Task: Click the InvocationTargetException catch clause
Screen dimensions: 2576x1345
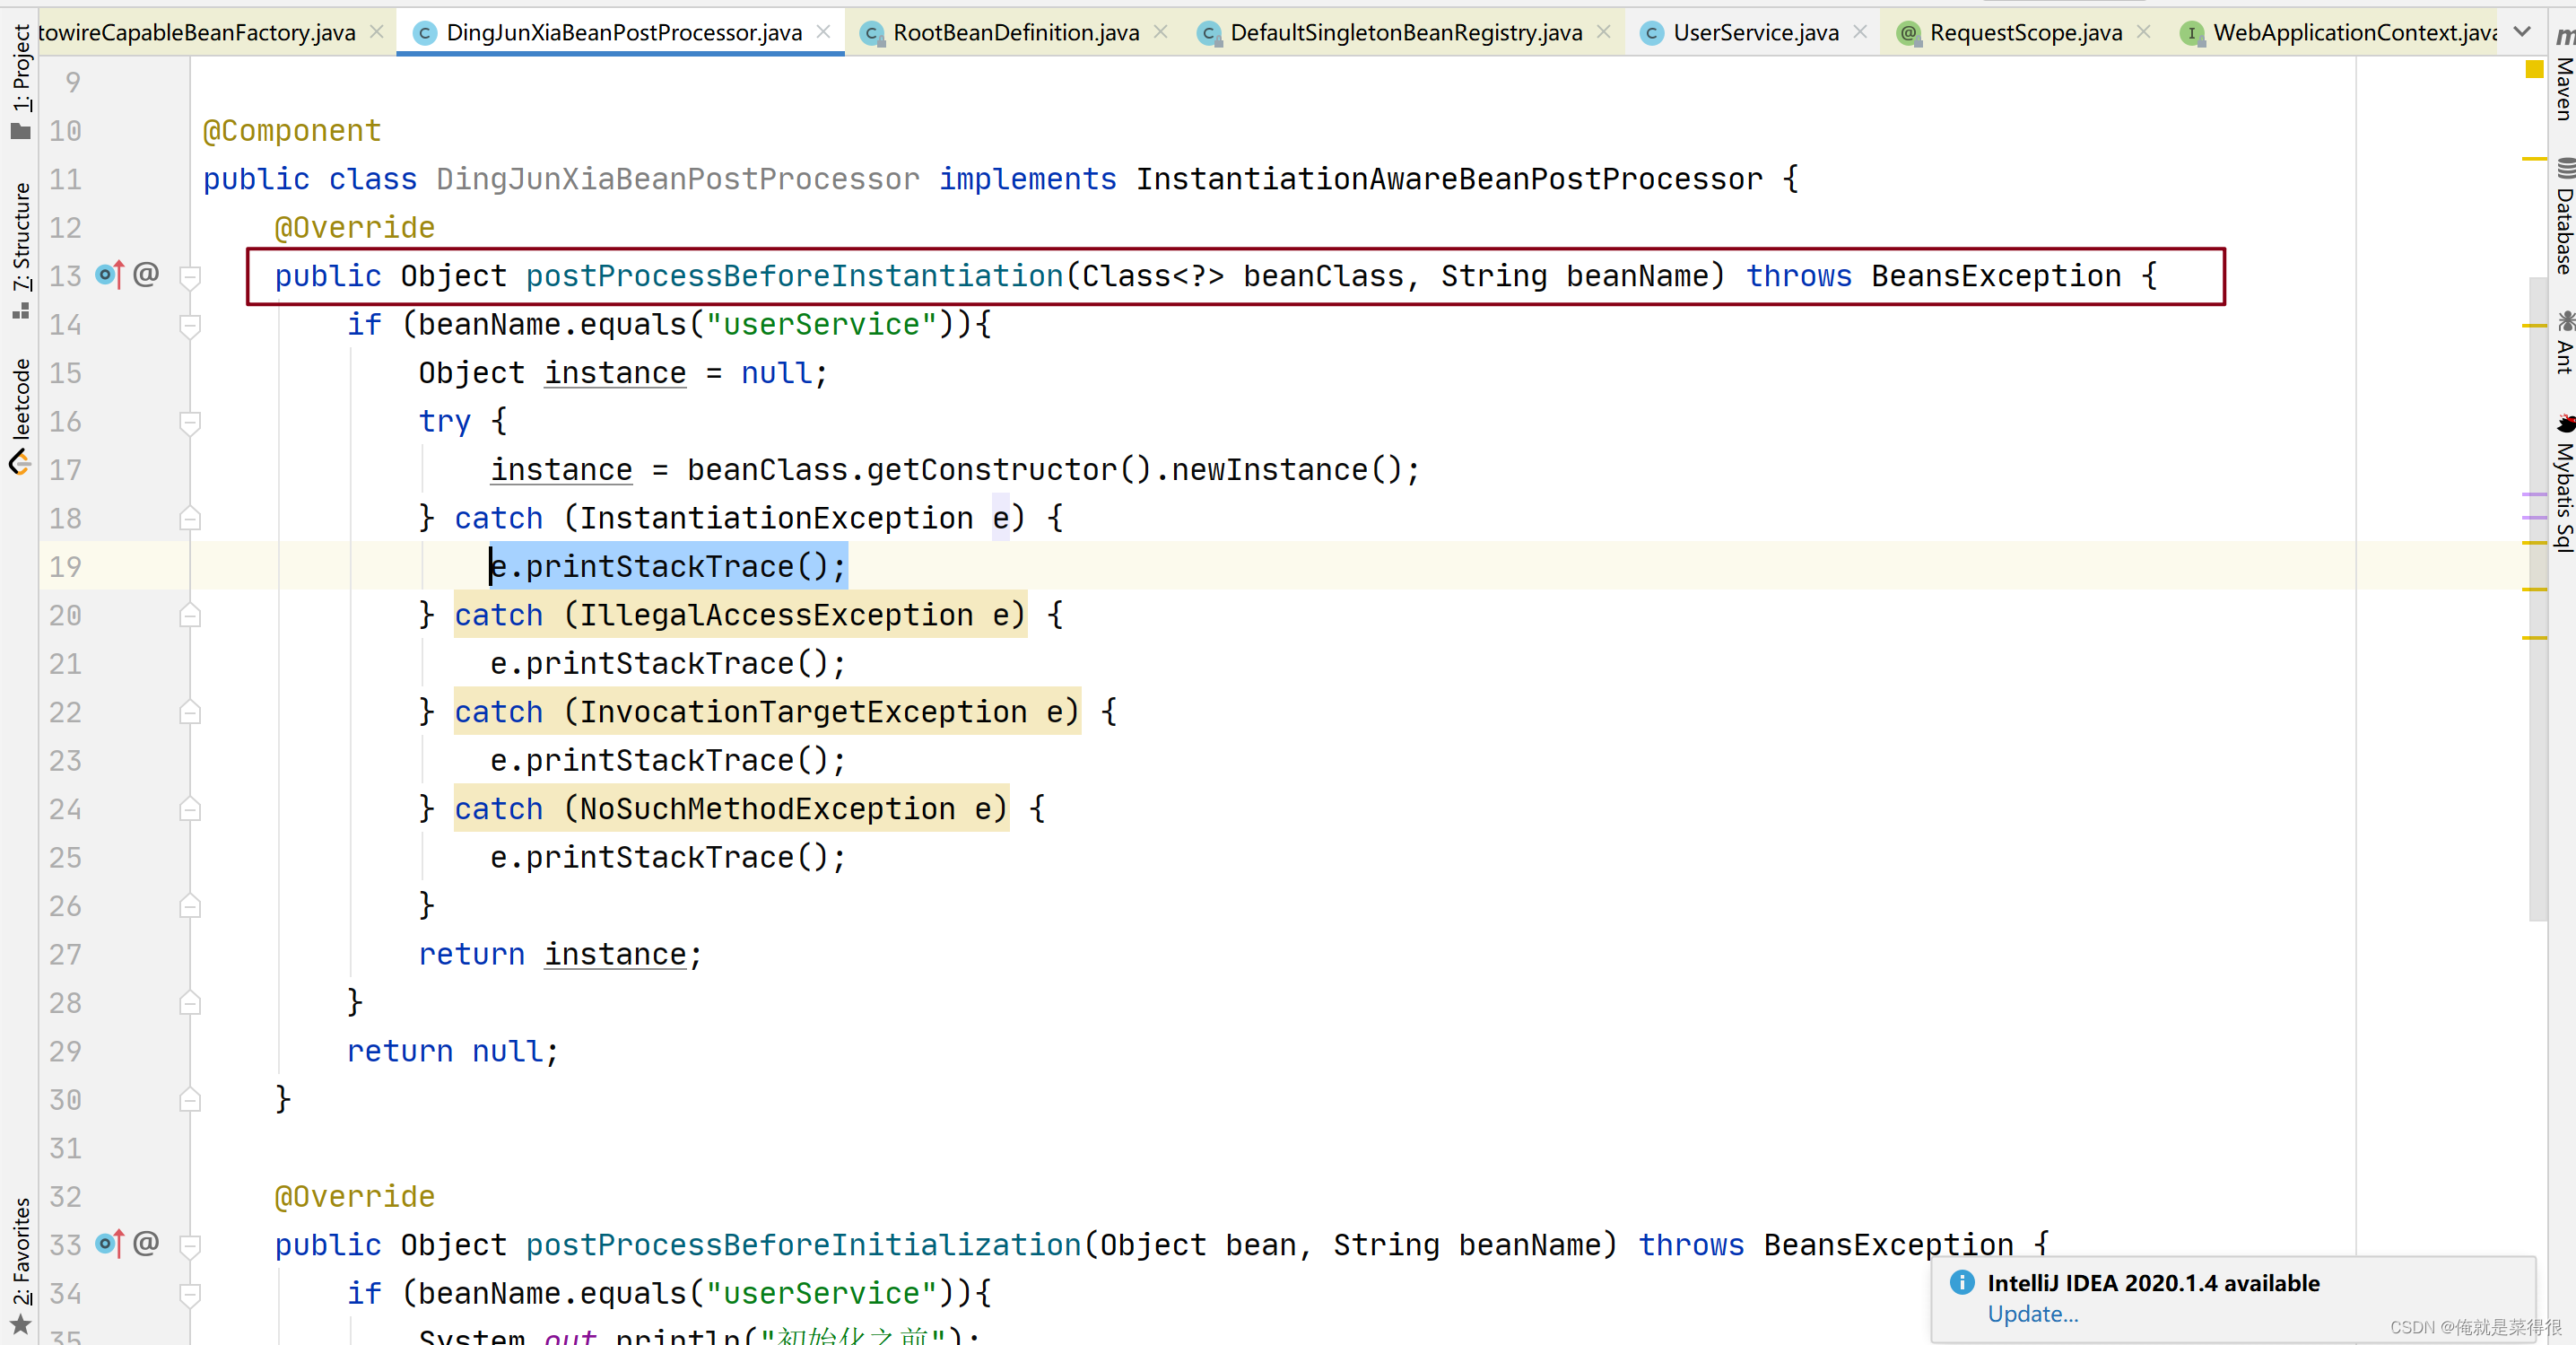Action: click(x=767, y=712)
